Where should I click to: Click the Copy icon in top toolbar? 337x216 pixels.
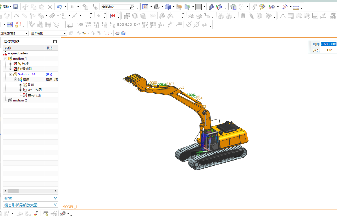coord(34,7)
